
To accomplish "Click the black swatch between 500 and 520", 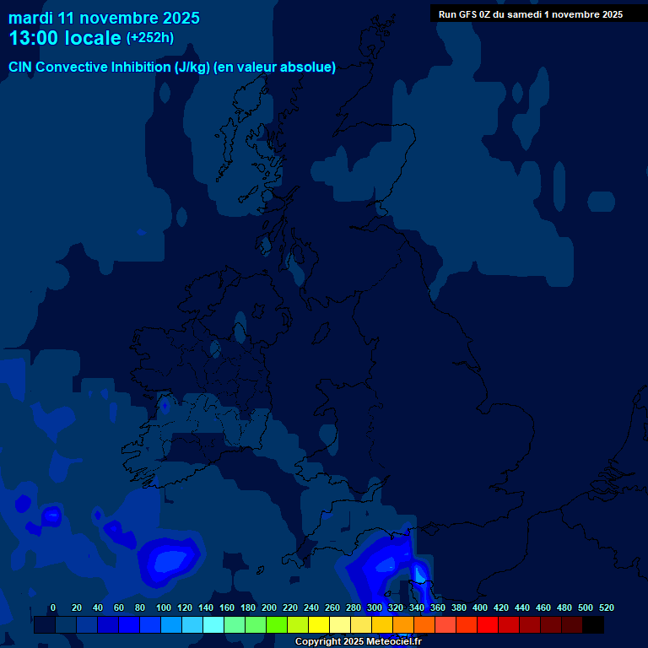I will click(x=593, y=625).
